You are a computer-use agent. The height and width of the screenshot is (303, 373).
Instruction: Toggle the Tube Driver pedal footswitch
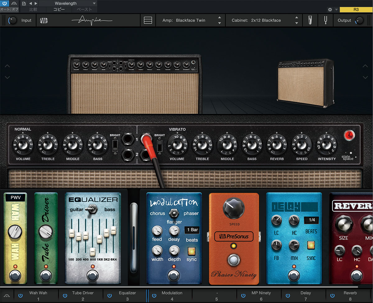click(46, 275)
